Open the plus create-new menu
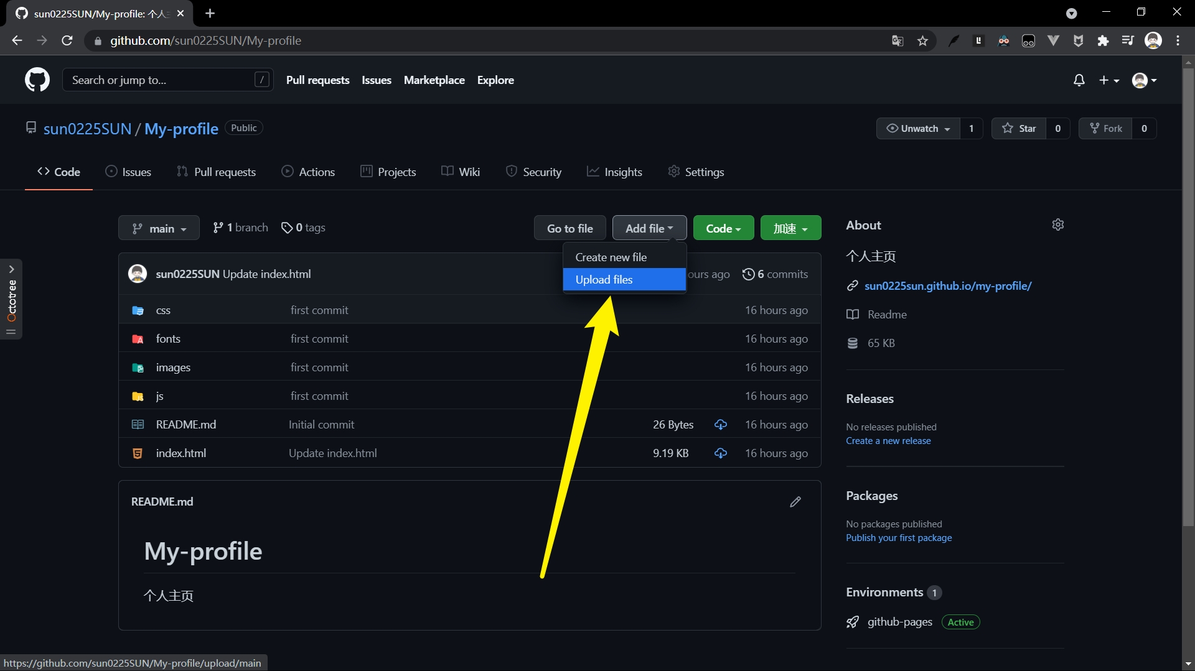Image resolution: width=1195 pixels, height=671 pixels. click(1109, 80)
